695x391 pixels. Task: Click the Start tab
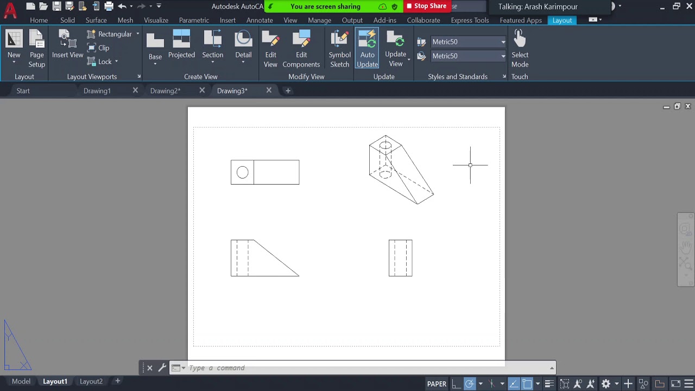tap(23, 91)
